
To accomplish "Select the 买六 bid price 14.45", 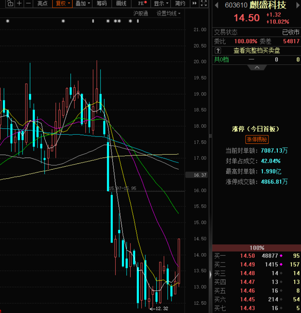I will [247, 300].
